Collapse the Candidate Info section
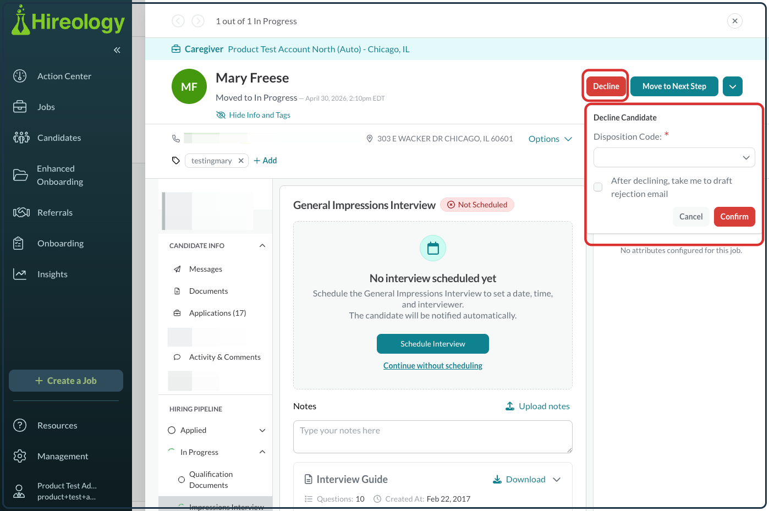769x511 pixels. (x=262, y=246)
